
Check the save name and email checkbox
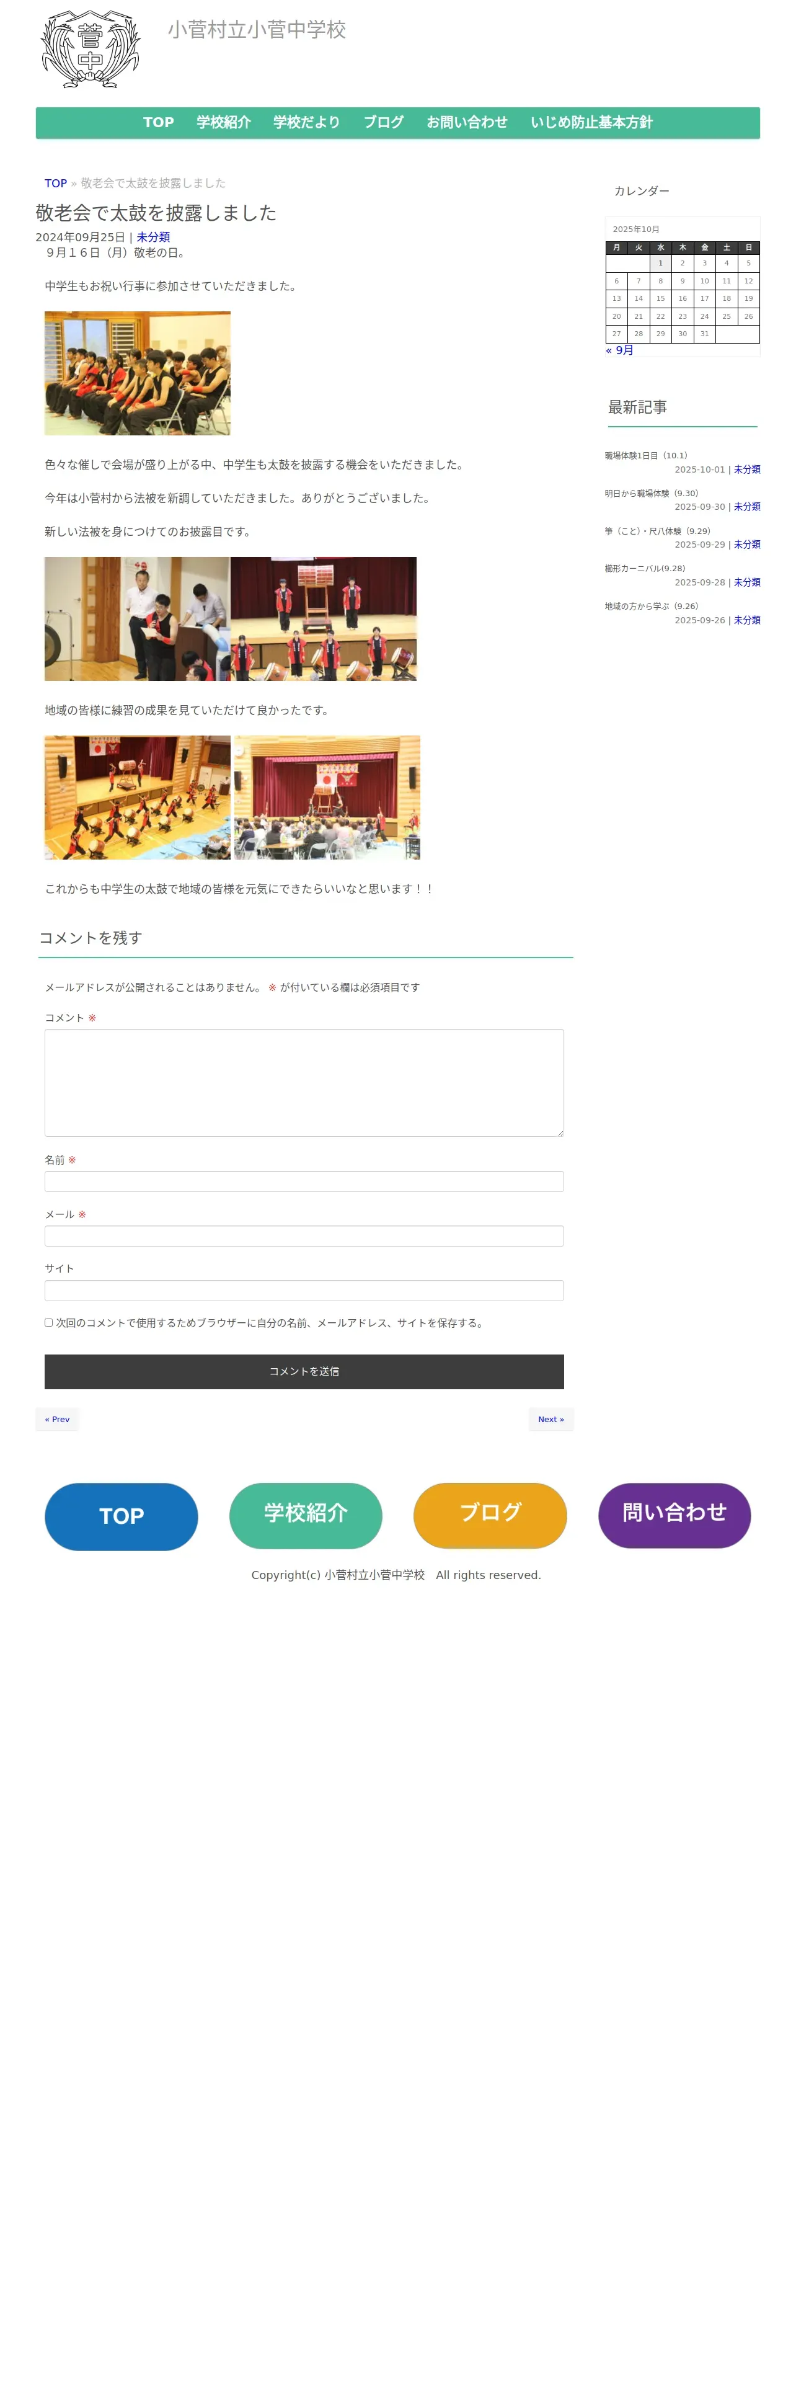(x=48, y=1322)
